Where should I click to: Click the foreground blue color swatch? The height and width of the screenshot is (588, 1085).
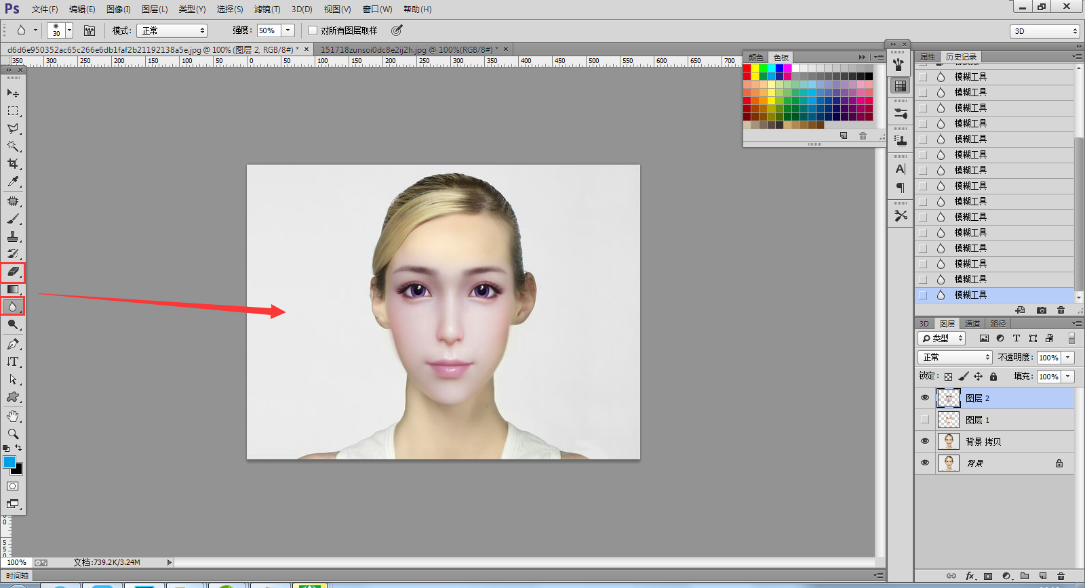point(9,462)
